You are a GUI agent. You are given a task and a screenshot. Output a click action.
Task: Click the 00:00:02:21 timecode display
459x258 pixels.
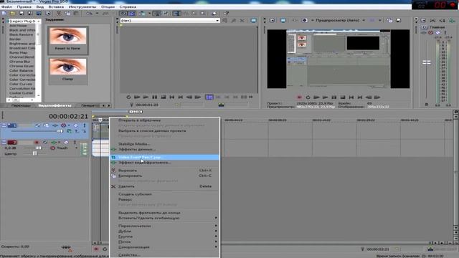(69, 116)
